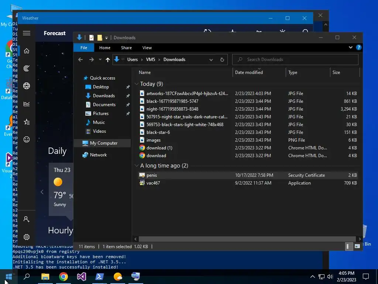The height and width of the screenshot is (284, 378).
Task: Open Visual Studio from the taskbar
Action: [82, 277]
